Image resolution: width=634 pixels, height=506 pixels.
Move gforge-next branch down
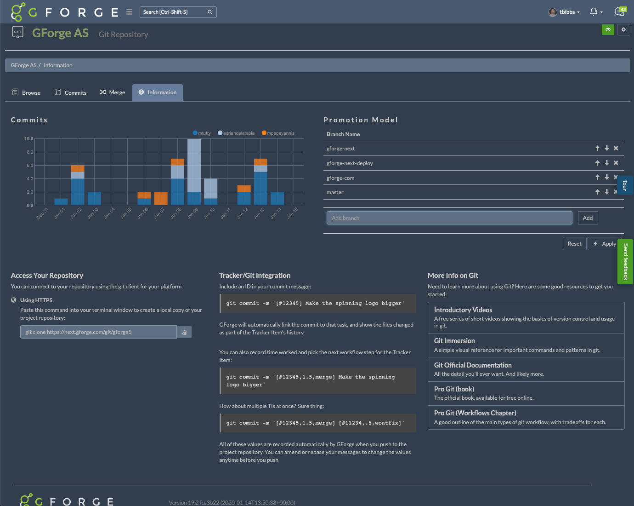click(x=607, y=148)
